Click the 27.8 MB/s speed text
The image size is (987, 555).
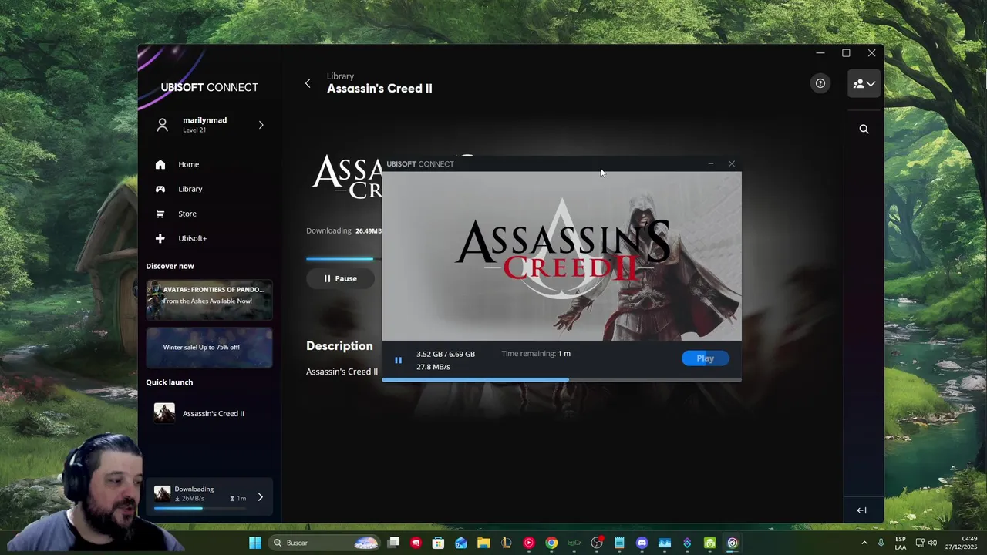(x=433, y=367)
